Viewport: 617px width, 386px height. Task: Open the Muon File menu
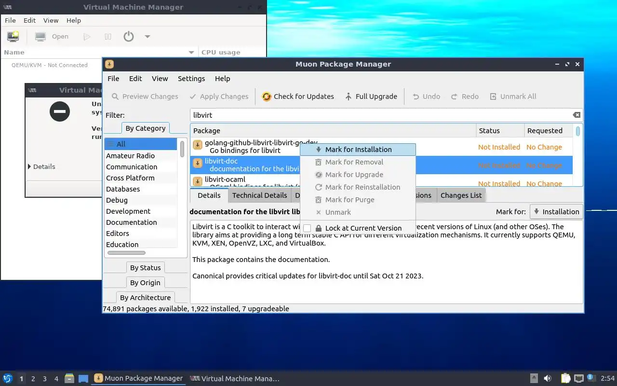113,79
